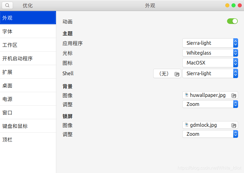Click the search magnifier icon

(x=7, y=5)
